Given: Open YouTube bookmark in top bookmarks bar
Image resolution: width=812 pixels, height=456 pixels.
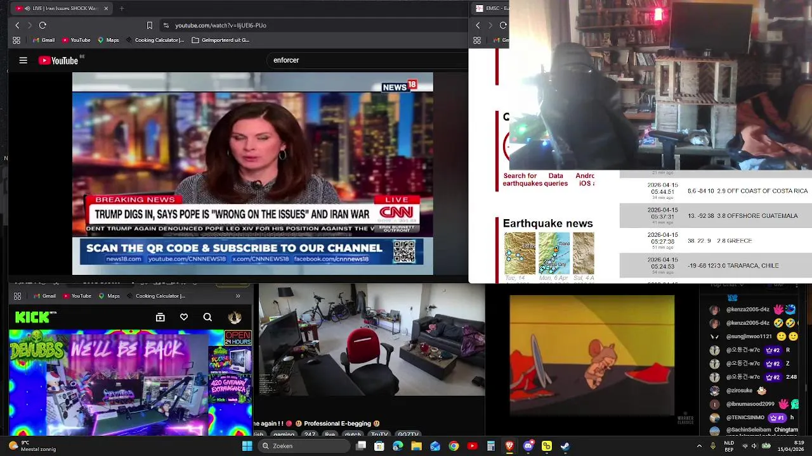Looking at the screenshot, I should click(x=76, y=40).
